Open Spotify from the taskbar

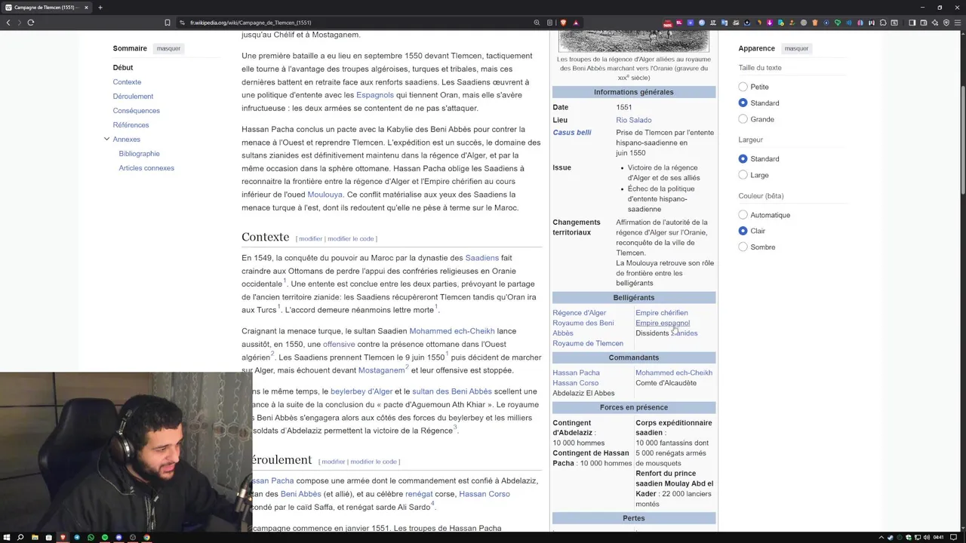click(x=105, y=537)
